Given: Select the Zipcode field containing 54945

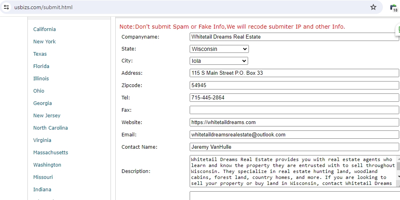Looking at the screenshot, I should coord(294,85).
